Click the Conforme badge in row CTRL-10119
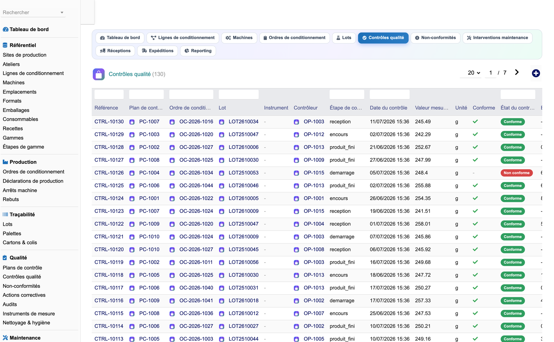 [512, 262]
